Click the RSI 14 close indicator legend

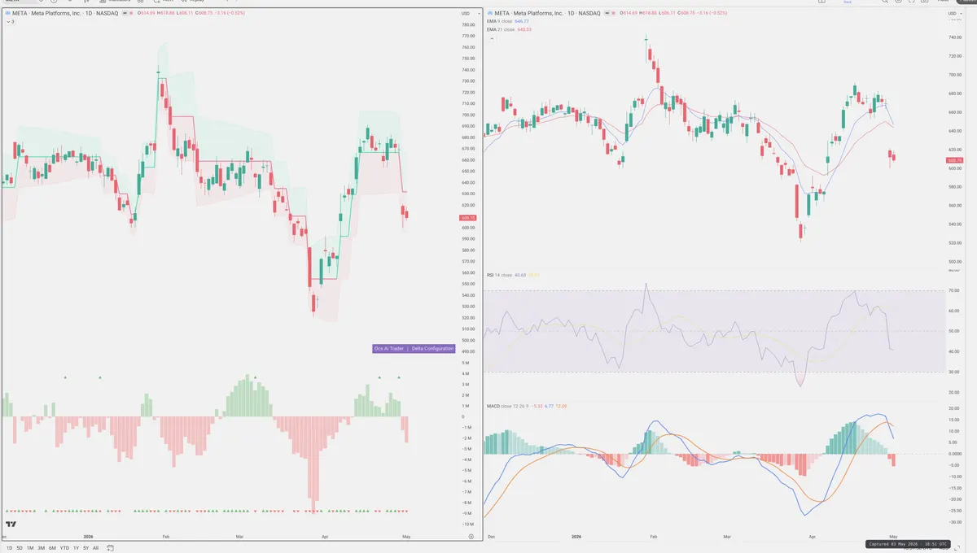(x=499, y=275)
